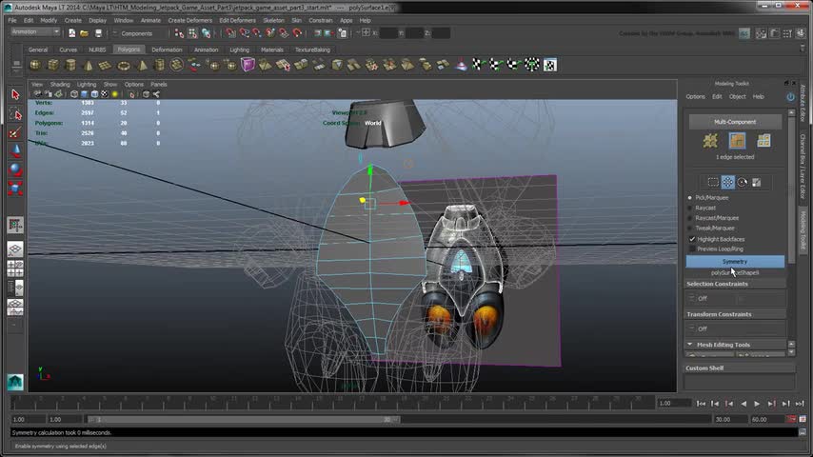813x457 pixels.
Task: Create a polygon cylinder from shelf
Action: point(70,65)
